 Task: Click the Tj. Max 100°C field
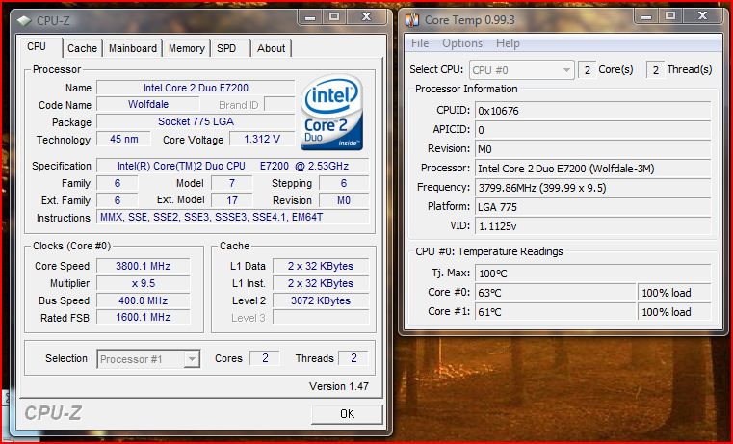[x=592, y=274]
